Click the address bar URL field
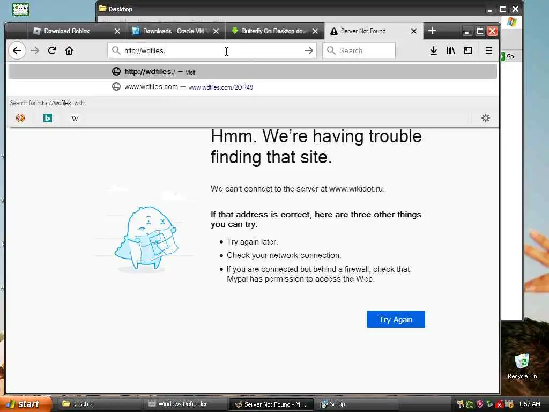The height and width of the screenshot is (412, 549). (211, 50)
